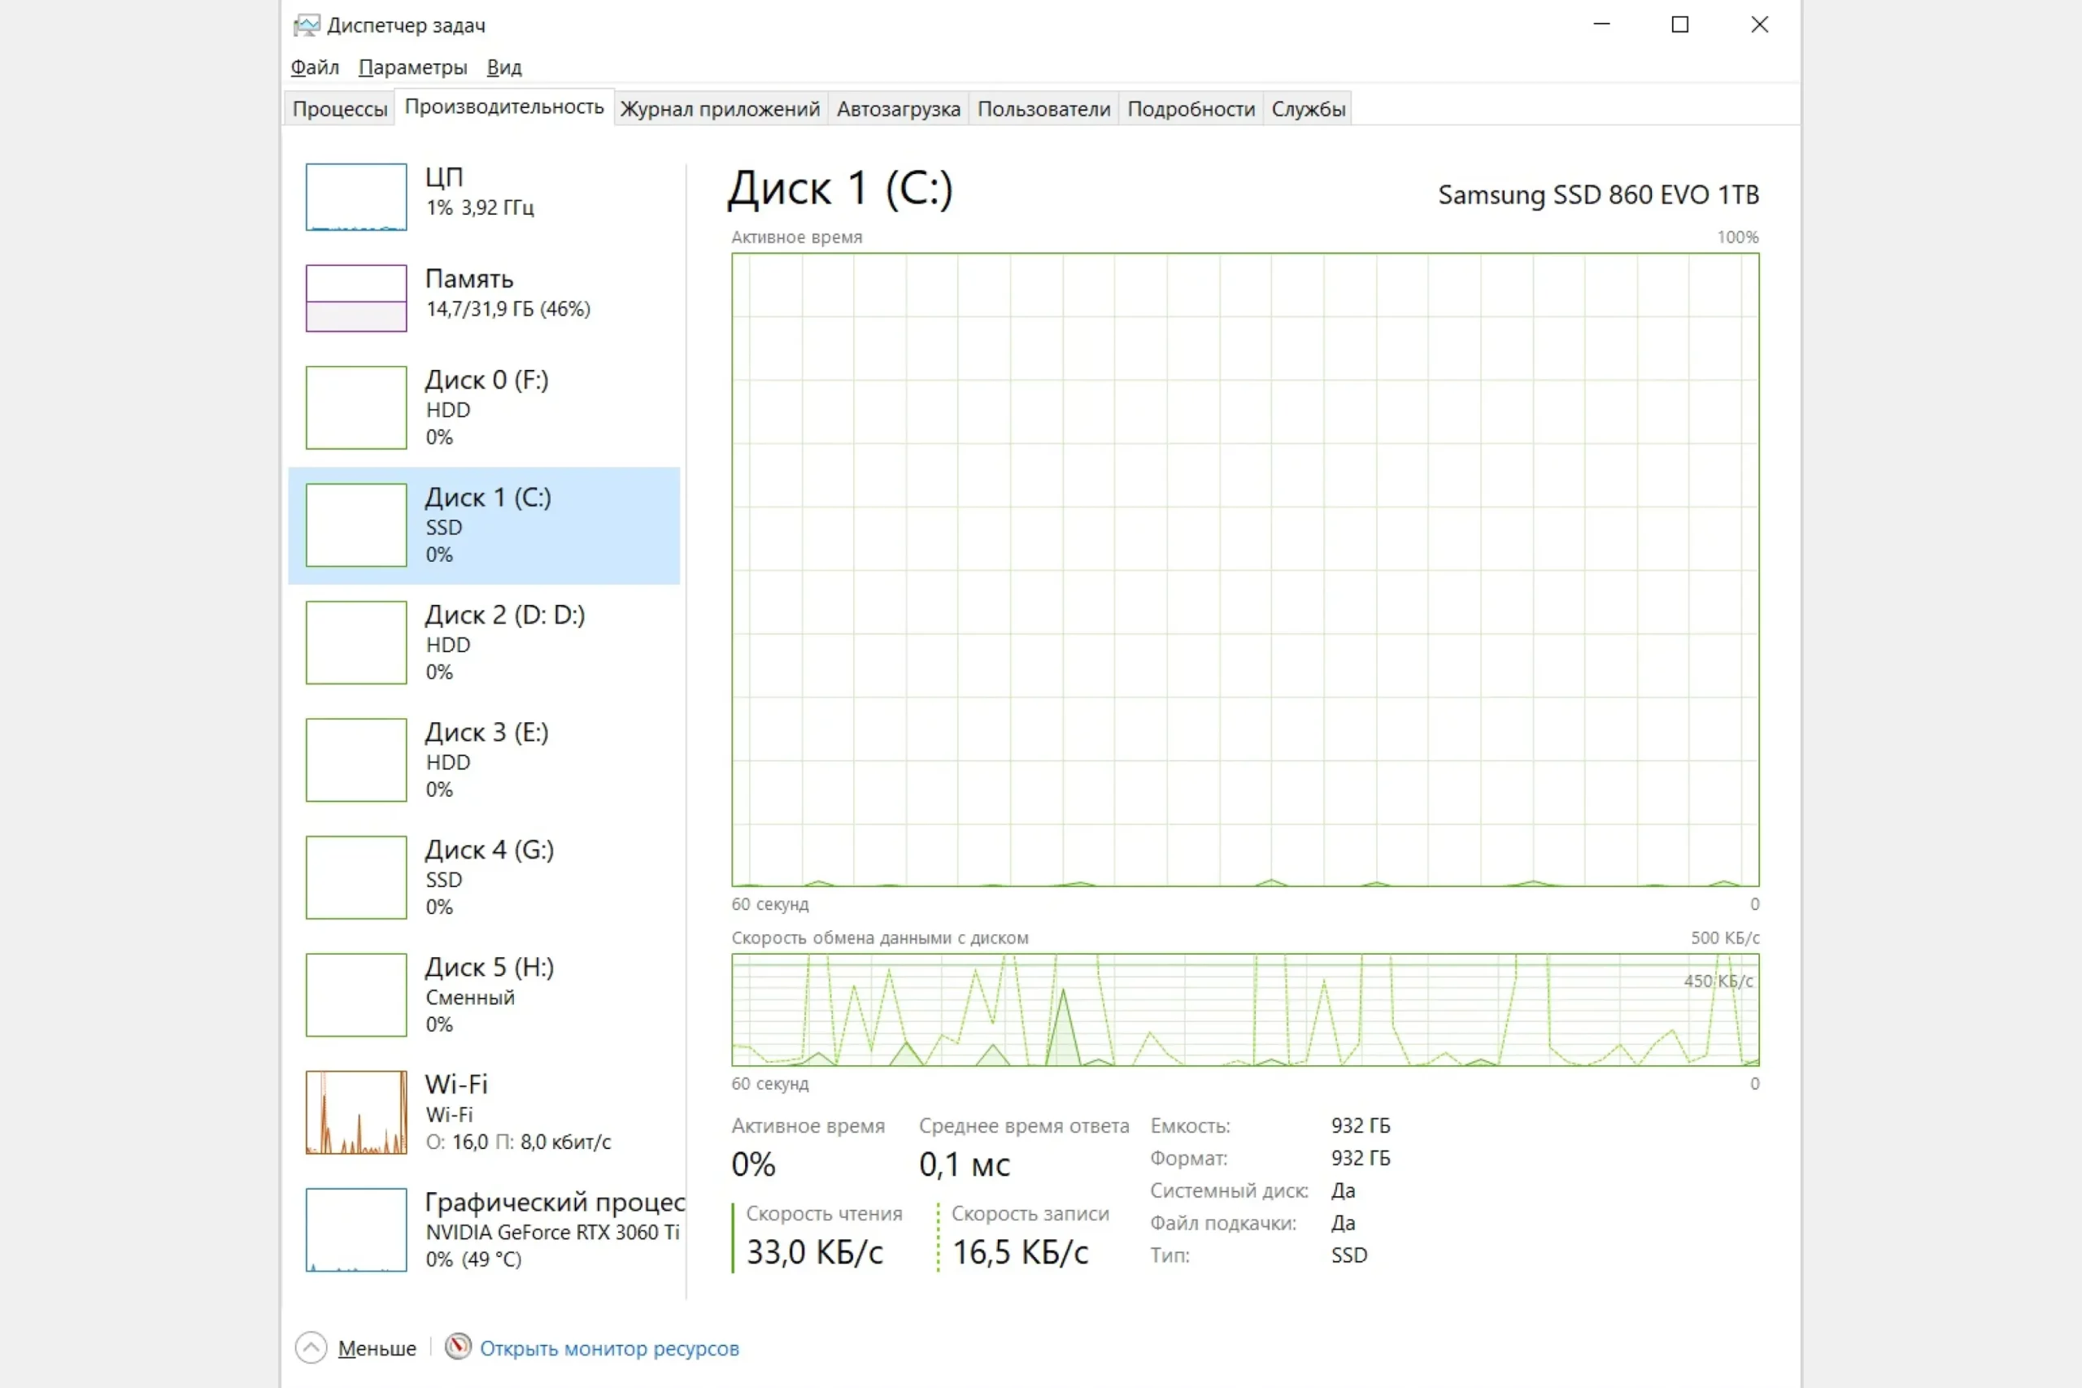Click the CPU (ЦП) mini graph thumbnail

(356, 197)
